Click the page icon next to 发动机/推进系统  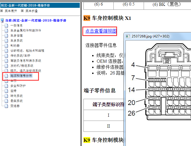[x=6, y=66]
